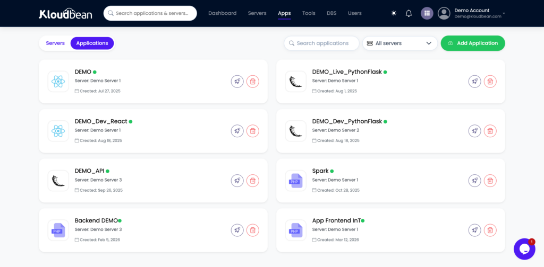Launch the Spark app via rocket icon

point(474,181)
